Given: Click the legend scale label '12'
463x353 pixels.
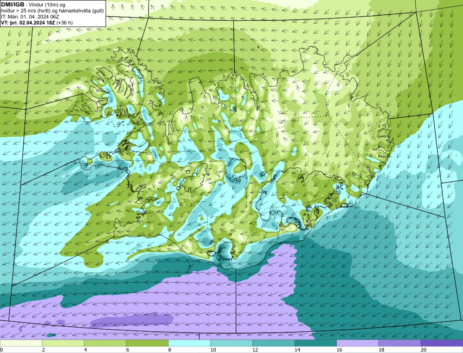Looking at the screenshot, I should pyautogui.click(x=255, y=350).
